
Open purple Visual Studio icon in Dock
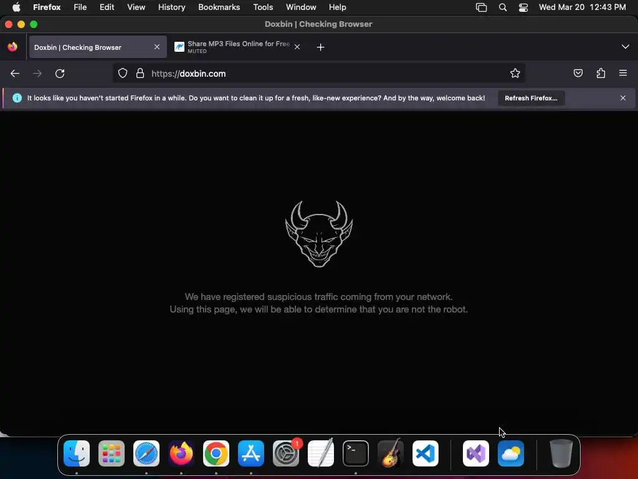coord(476,453)
